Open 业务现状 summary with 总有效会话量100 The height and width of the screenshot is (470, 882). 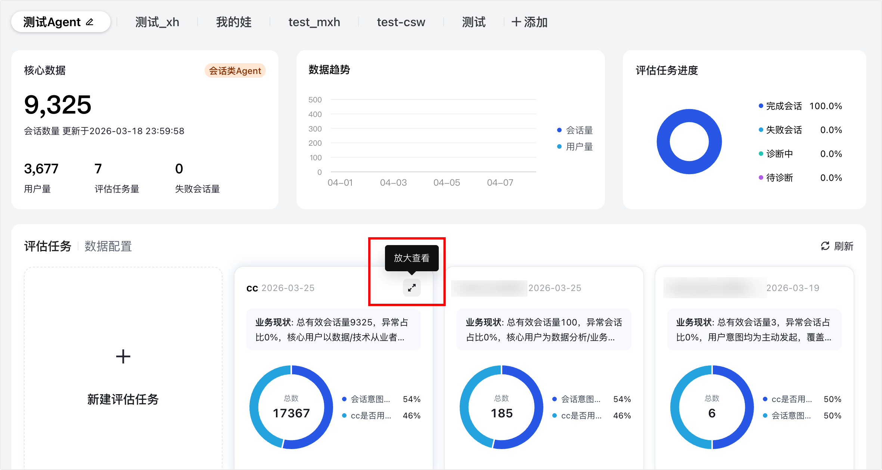tap(543, 330)
